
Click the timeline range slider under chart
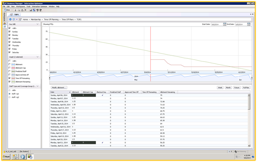pos(149,78)
